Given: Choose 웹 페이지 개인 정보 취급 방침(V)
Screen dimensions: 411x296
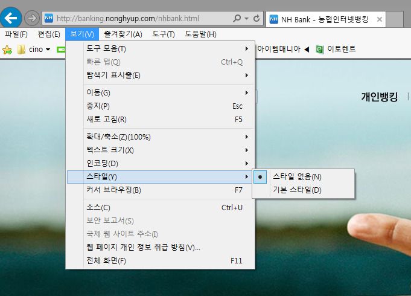Looking at the screenshot, I should (161, 247).
